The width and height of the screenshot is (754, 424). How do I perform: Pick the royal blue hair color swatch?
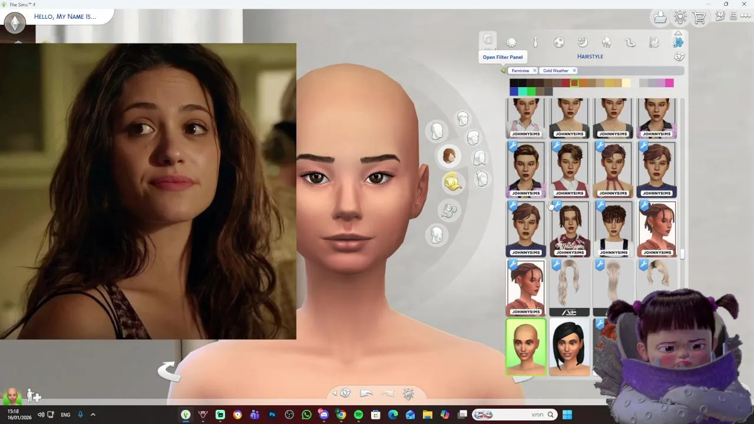(514, 91)
